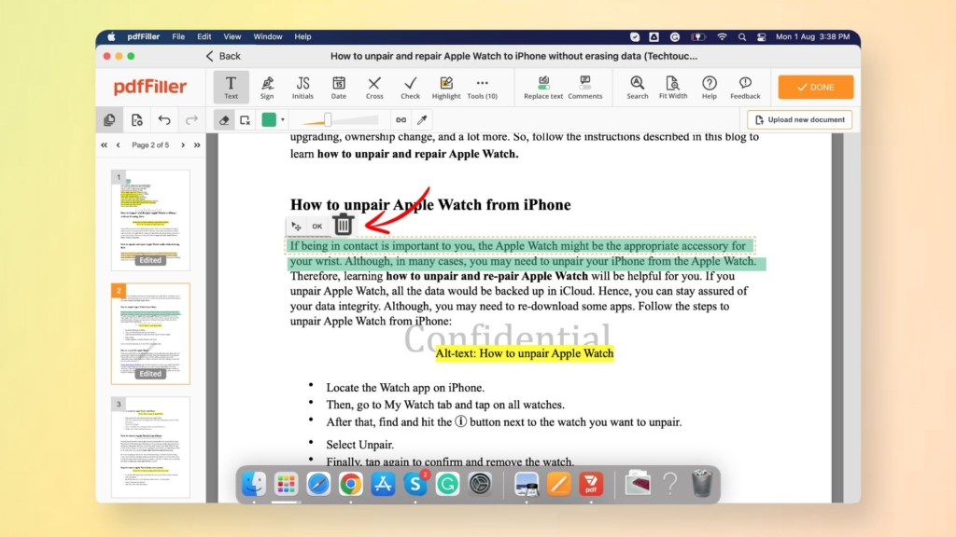Open Google Chrome from the Dock
This screenshot has width=956, height=537.
point(351,484)
